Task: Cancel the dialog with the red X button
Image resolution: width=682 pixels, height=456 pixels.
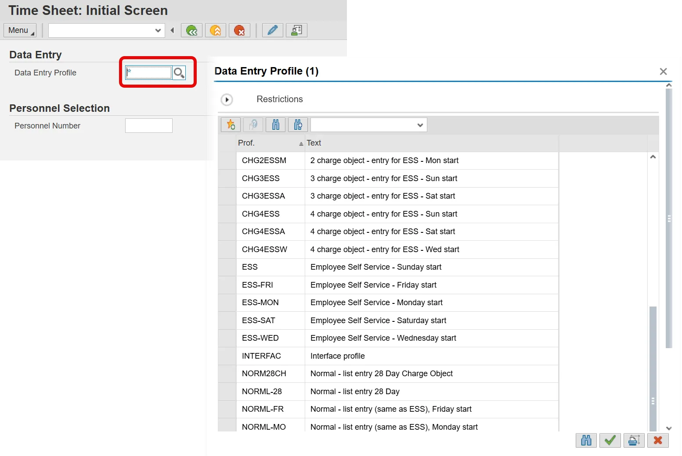Action: (x=658, y=440)
